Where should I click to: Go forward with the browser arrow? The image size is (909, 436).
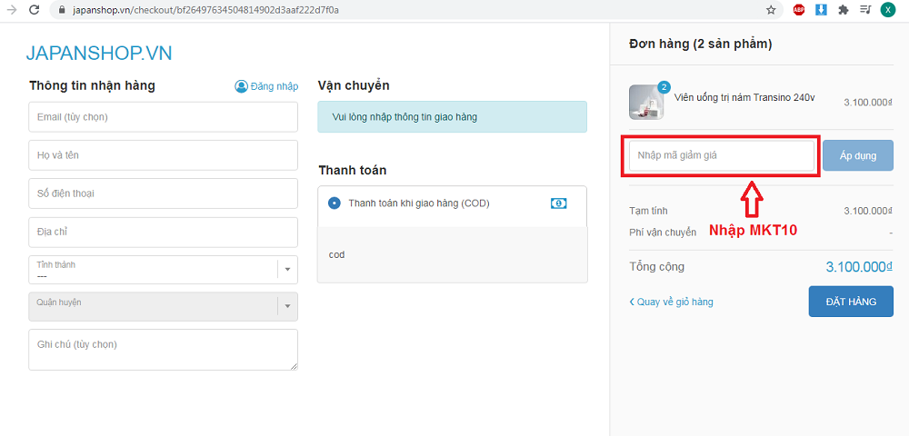[x=11, y=9]
